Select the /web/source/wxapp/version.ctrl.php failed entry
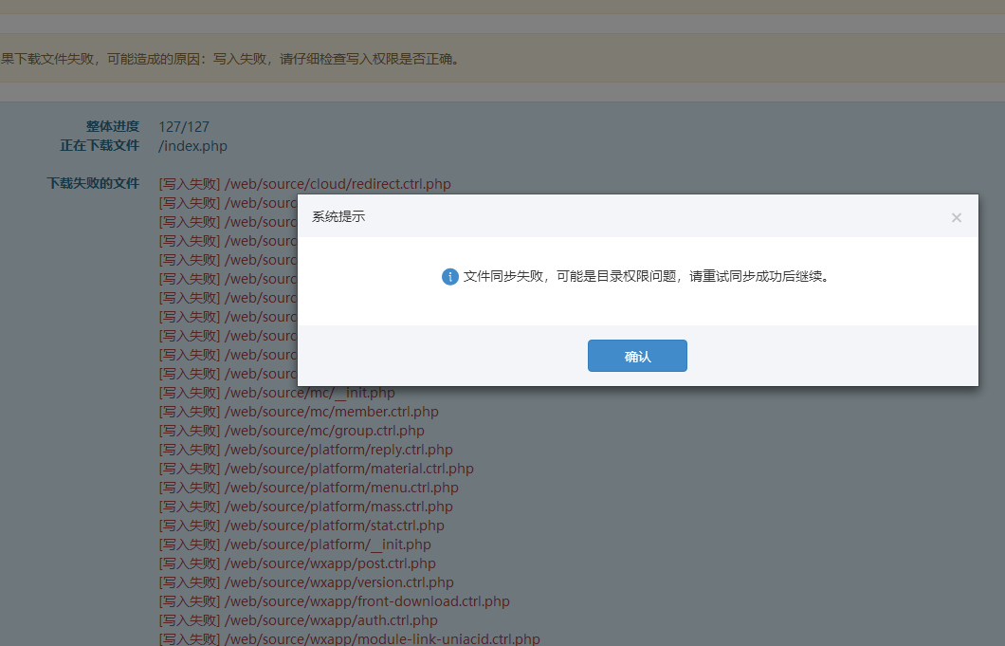Screen dimensions: 1005x646 (x=306, y=582)
